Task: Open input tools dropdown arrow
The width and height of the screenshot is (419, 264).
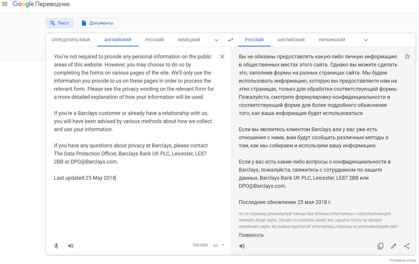Action: (223, 245)
